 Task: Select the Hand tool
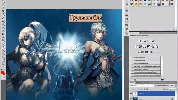[x=3, y=64]
